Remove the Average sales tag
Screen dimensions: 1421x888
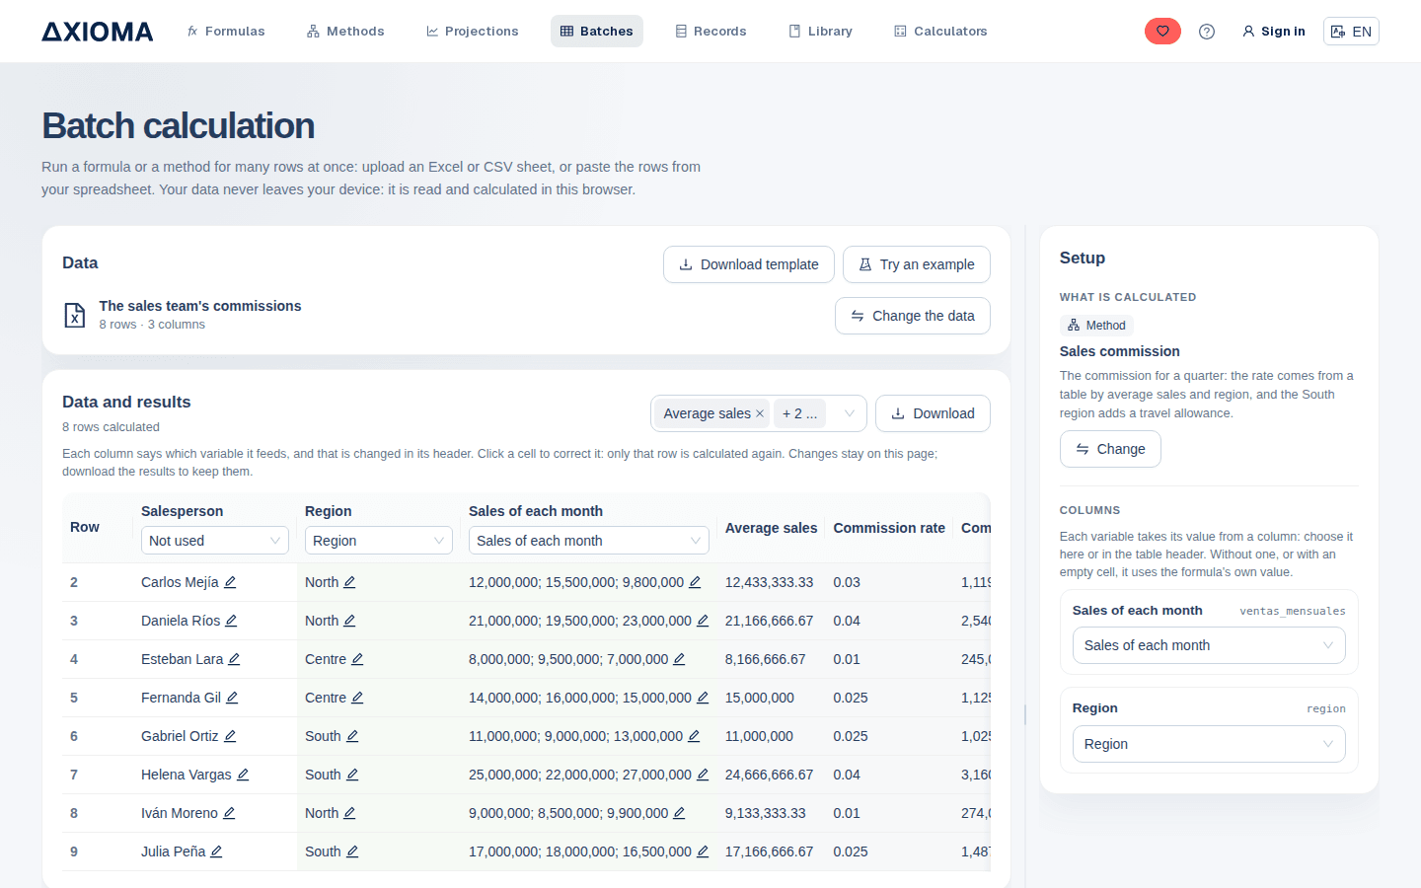click(x=760, y=413)
